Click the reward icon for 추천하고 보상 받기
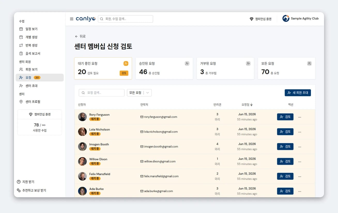Viewport: 338px width, 213px height. pos(19,190)
